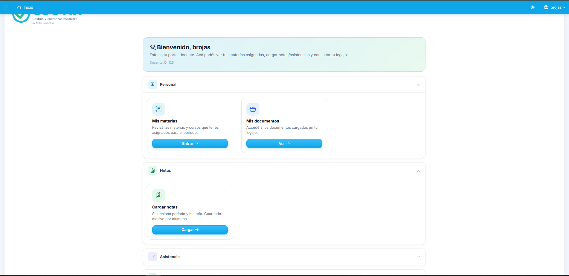Click the user profile avatar icon
The image size is (569, 276).
coord(546,7)
